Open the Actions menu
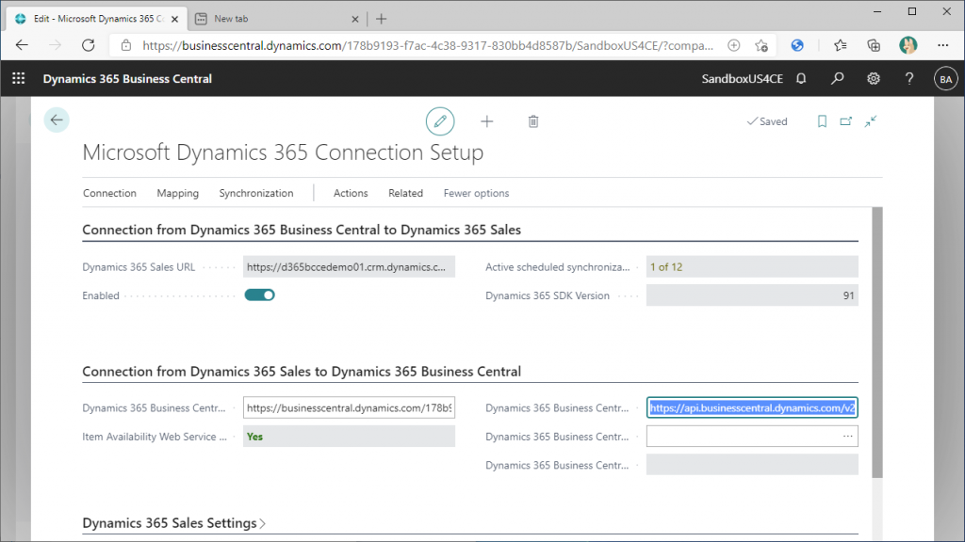 click(x=351, y=193)
